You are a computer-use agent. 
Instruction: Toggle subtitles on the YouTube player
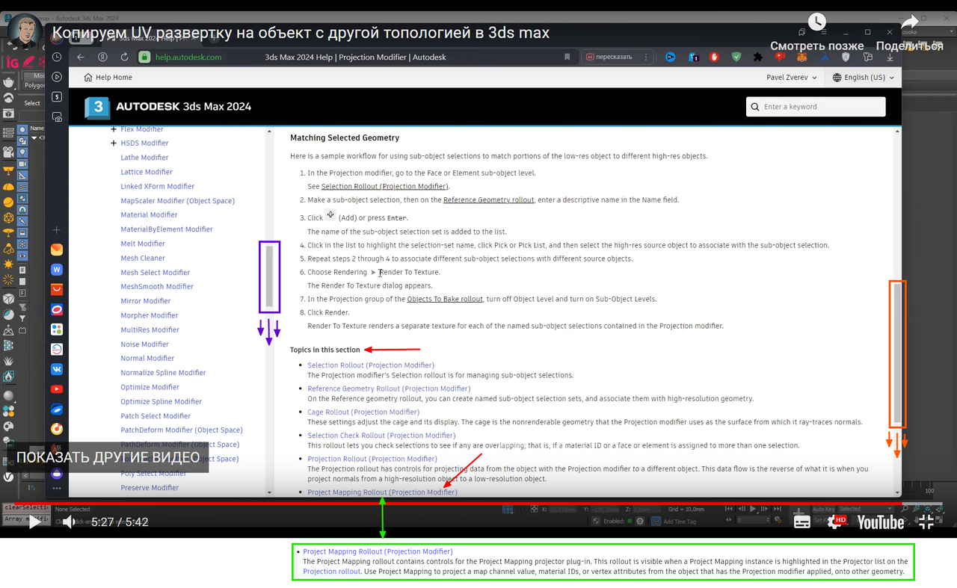[802, 522]
